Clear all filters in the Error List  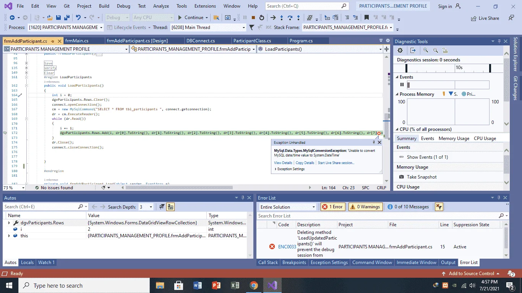tap(439, 207)
